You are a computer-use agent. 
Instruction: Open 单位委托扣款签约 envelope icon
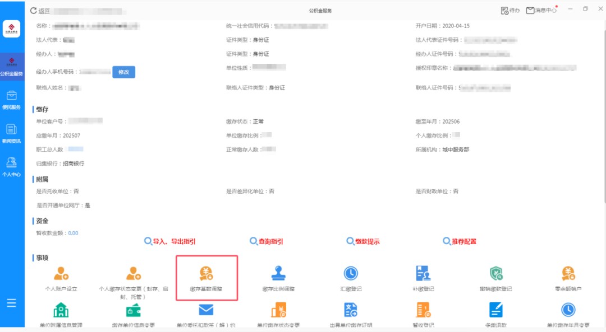click(x=206, y=310)
